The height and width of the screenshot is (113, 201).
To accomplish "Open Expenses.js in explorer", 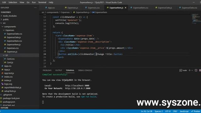I will [12, 52].
